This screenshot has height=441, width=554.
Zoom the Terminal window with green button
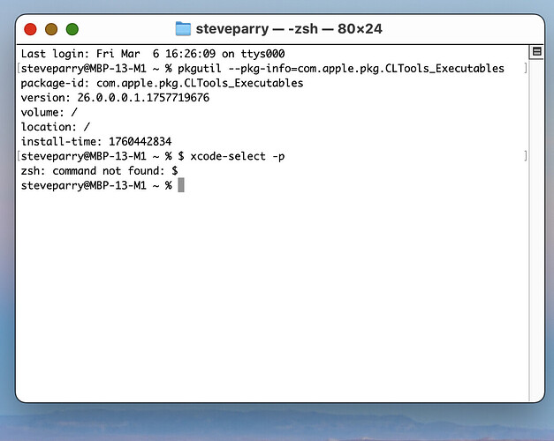72,29
